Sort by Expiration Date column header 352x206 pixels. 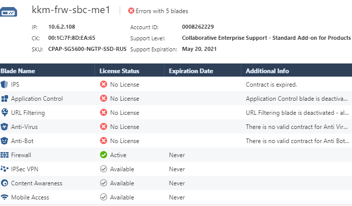(191, 71)
